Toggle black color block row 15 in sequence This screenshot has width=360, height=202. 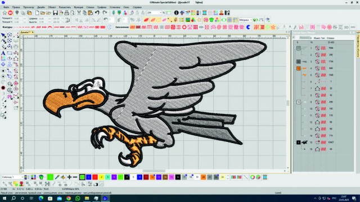pyautogui.click(x=298, y=143)
